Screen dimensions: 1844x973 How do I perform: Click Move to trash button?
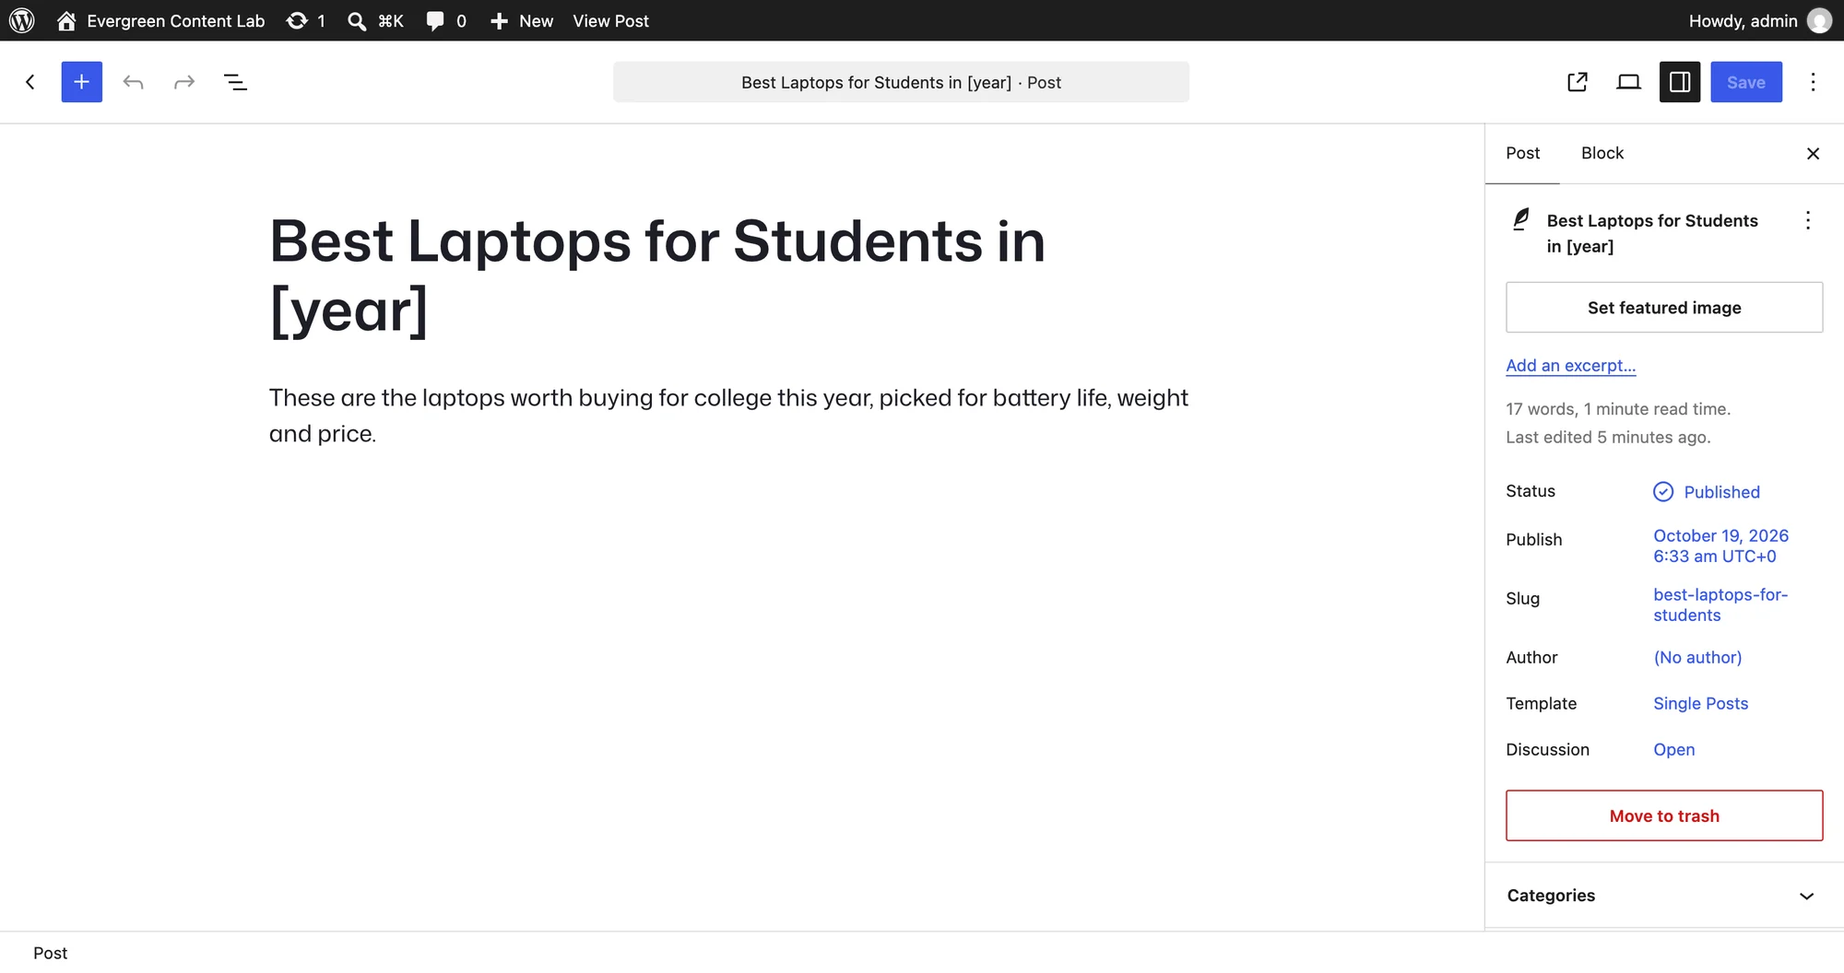pos(1664,815)
